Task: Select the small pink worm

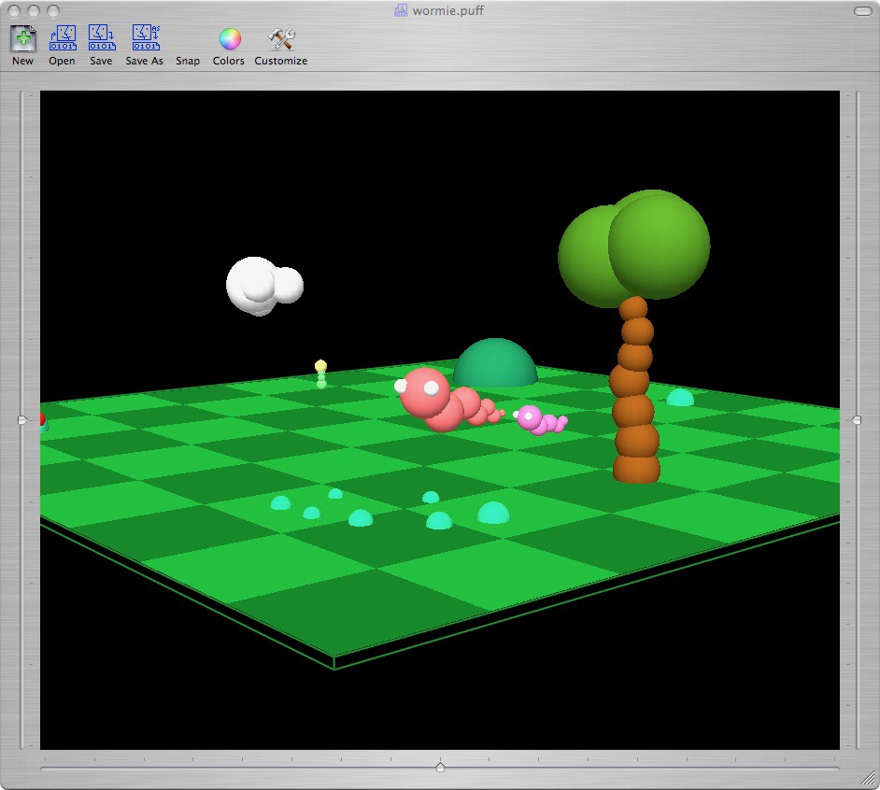Action: pos(540,420)
